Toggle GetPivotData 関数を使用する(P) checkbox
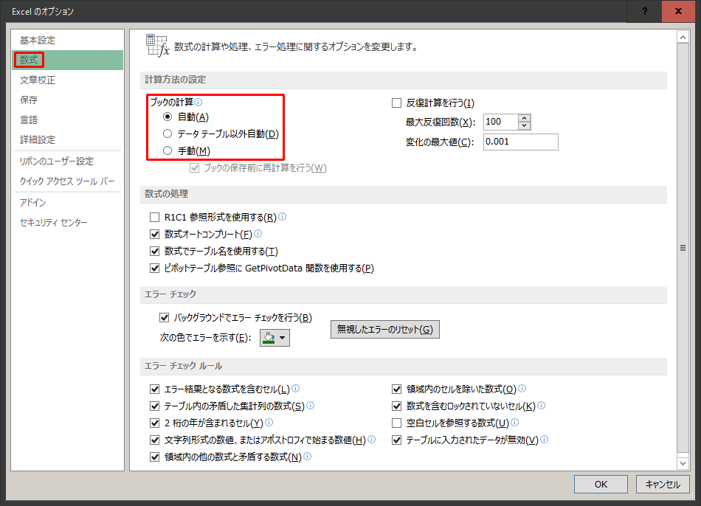Viewport: 701px width, 506px height. tap(155, 268)
